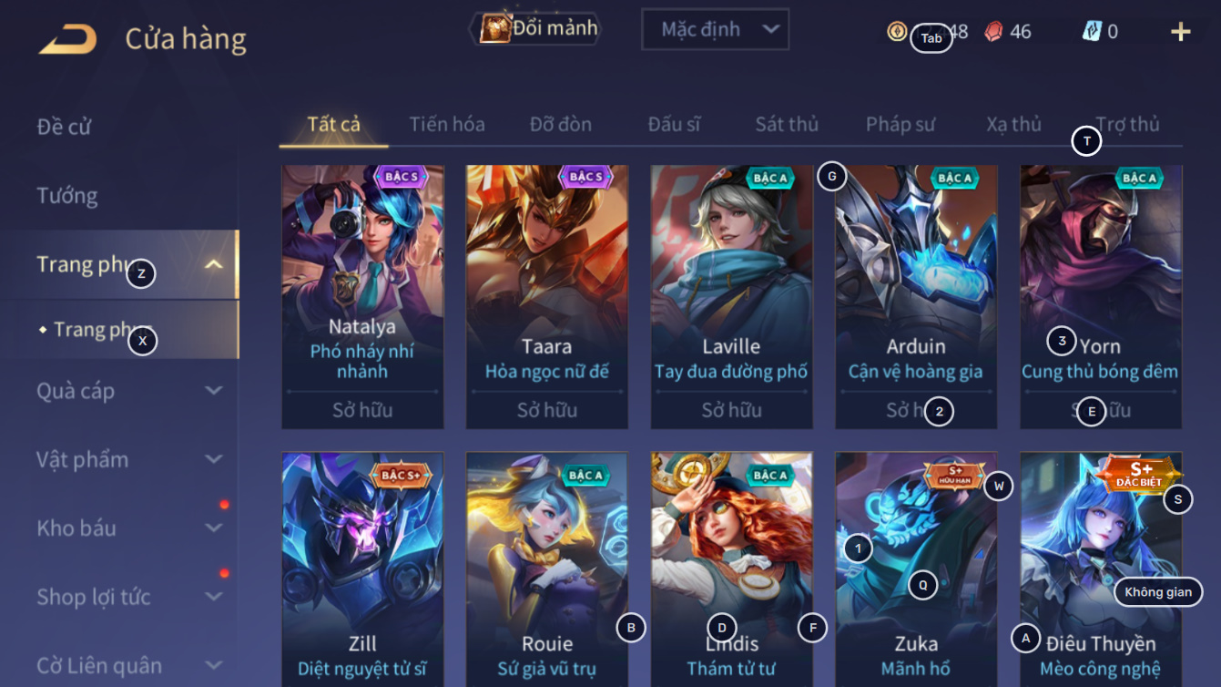Open the Tướng sidebar entry

(x=67, y=195)
